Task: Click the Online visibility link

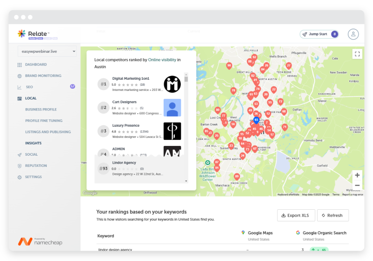Action: pyautogui.click(x=162, y=60)
